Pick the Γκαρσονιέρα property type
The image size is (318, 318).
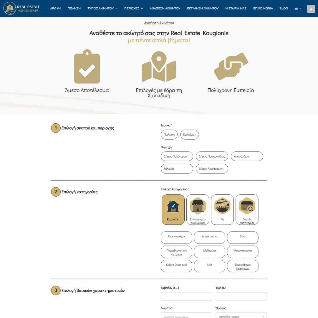(176, 238)
